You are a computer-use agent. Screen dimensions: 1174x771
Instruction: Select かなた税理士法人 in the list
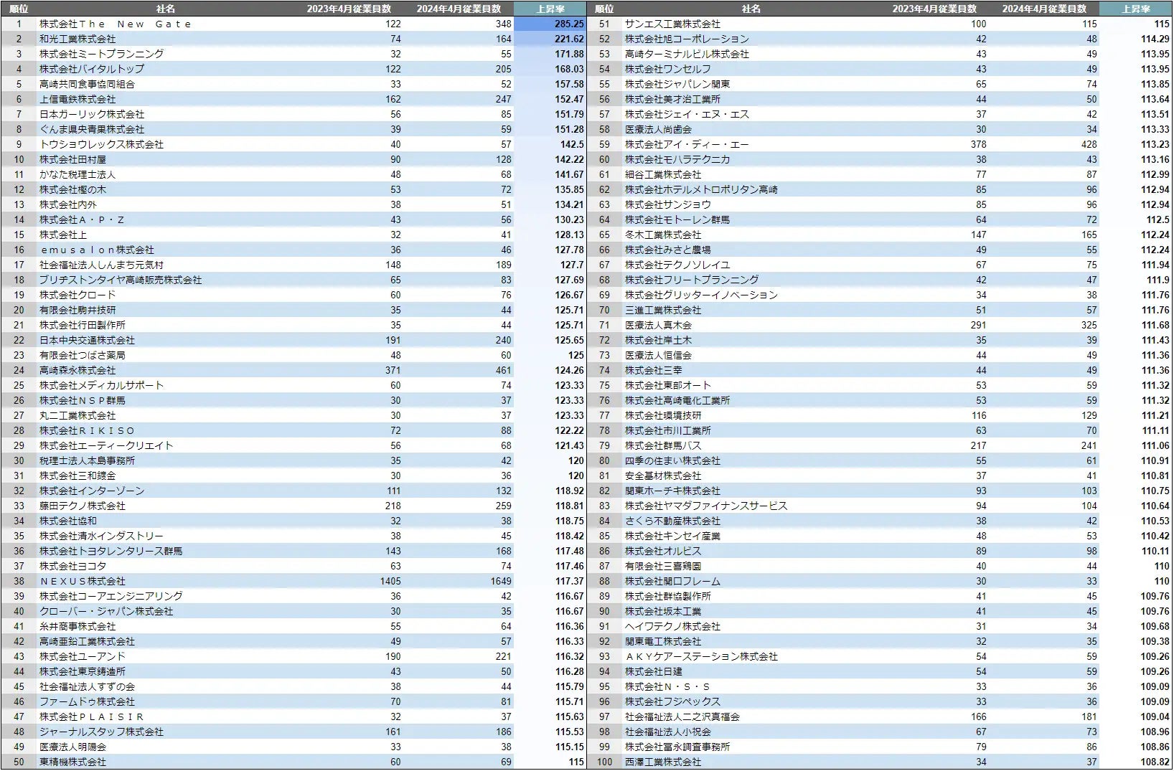[x=78, y=174]
